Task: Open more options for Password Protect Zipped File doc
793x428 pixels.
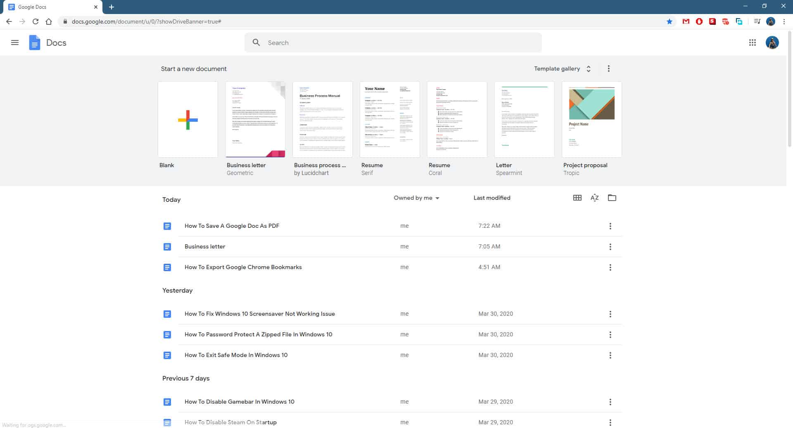Action: tap(610, 335)
